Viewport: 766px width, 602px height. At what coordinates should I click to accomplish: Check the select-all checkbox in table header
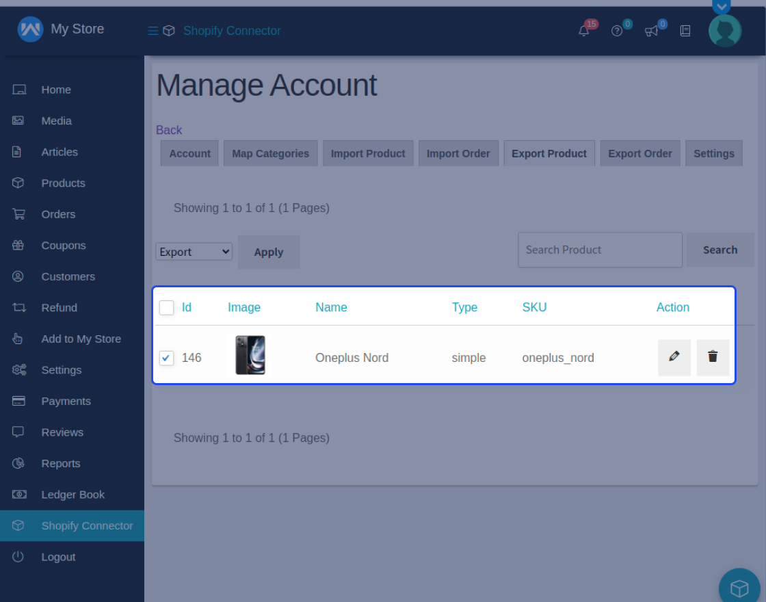[x=166, y=307]
